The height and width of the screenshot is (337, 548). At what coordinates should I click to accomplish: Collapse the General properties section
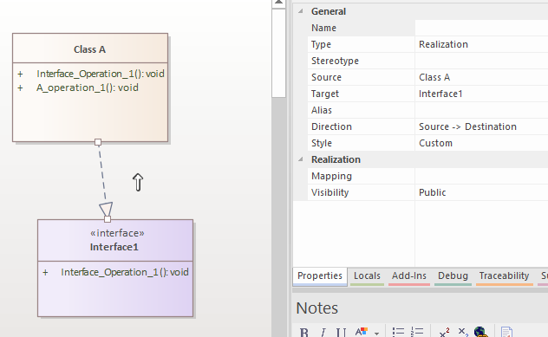(x=301, y=11)
